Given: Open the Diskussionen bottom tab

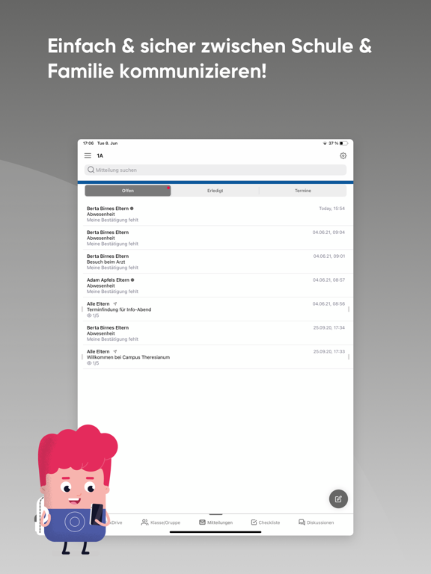Looking at the screenshot, I should 317,522.
